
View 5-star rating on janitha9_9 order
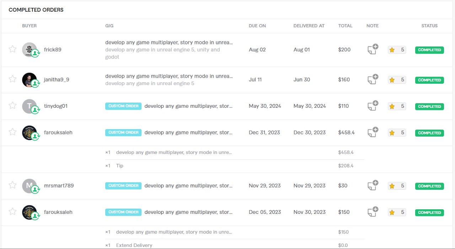[x=397, y=80]
